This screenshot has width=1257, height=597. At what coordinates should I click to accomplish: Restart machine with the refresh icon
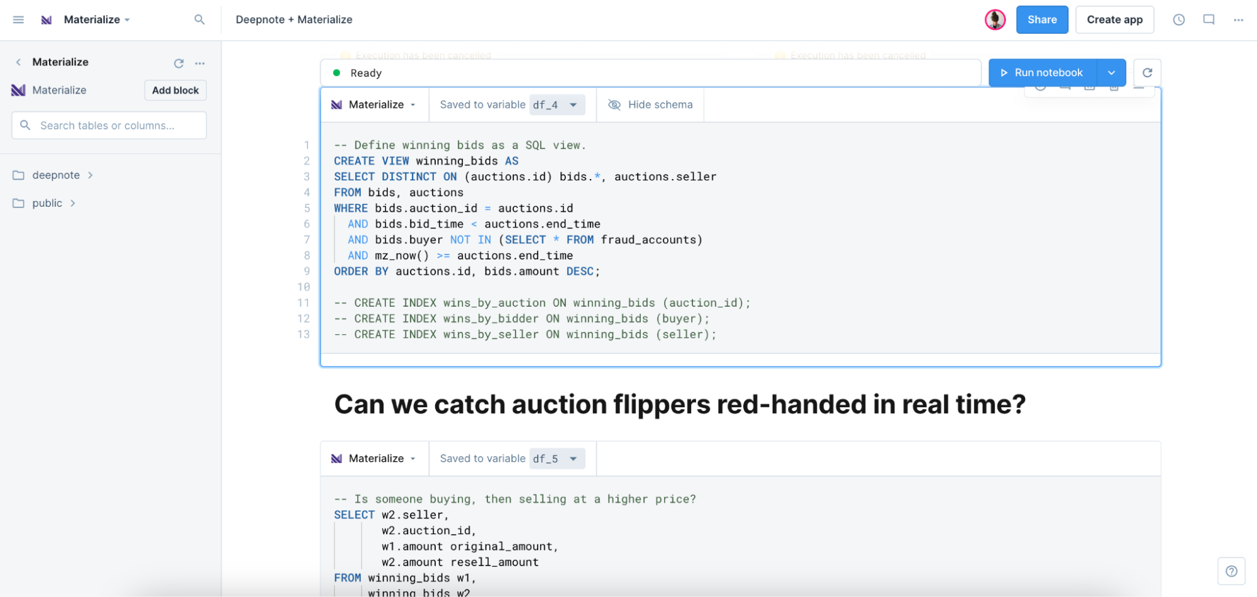1147,72
